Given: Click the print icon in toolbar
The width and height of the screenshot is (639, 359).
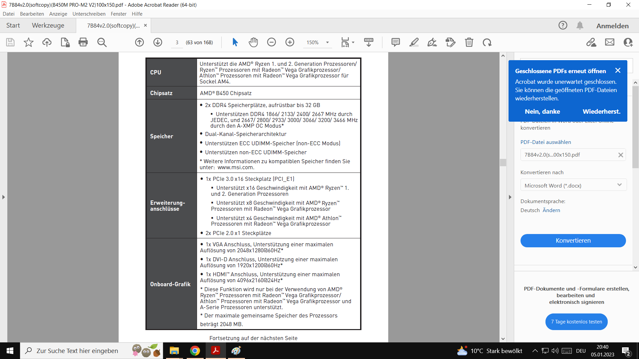Looking at the screenshot, I should 83,42.
